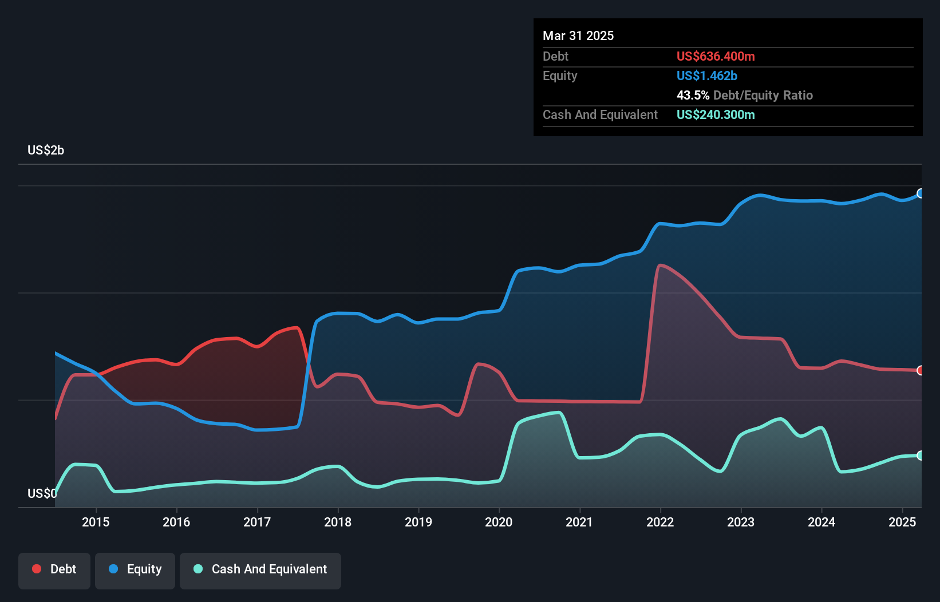This screenshot has height=602, width=940.
Task: Click the Equity label in tooltip
Action: 560,76
